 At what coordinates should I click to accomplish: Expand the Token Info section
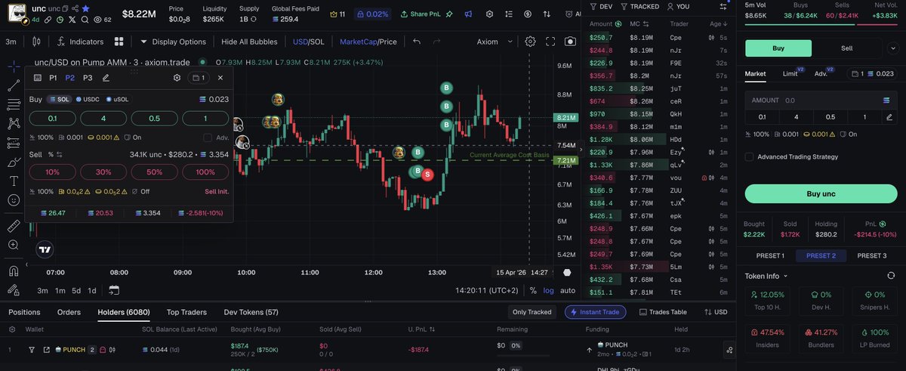766,276
